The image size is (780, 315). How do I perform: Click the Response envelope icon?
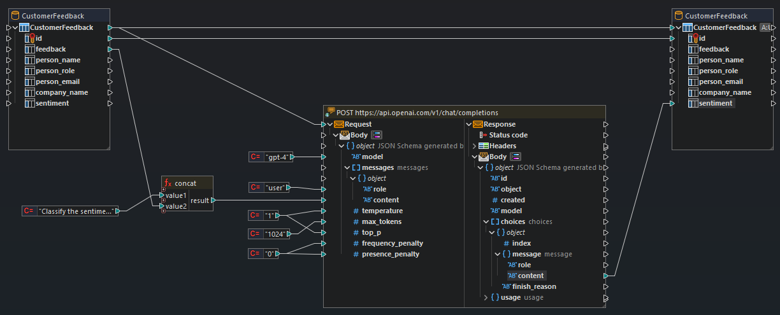point(477,124)
